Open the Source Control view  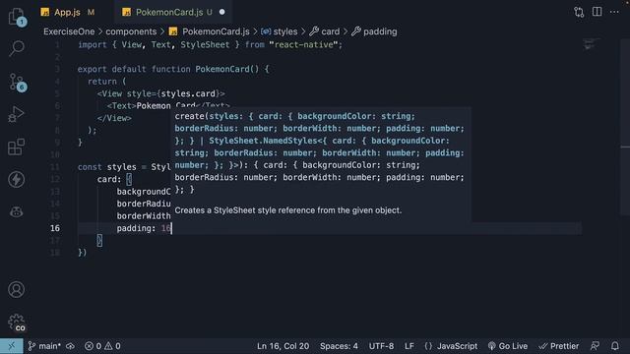click(16, 82)
